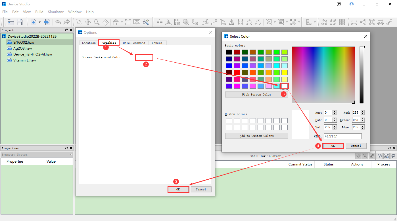Increase the Red value stepper
The image size is (397, 221).
pyautogui.click(x=363, y=111)
